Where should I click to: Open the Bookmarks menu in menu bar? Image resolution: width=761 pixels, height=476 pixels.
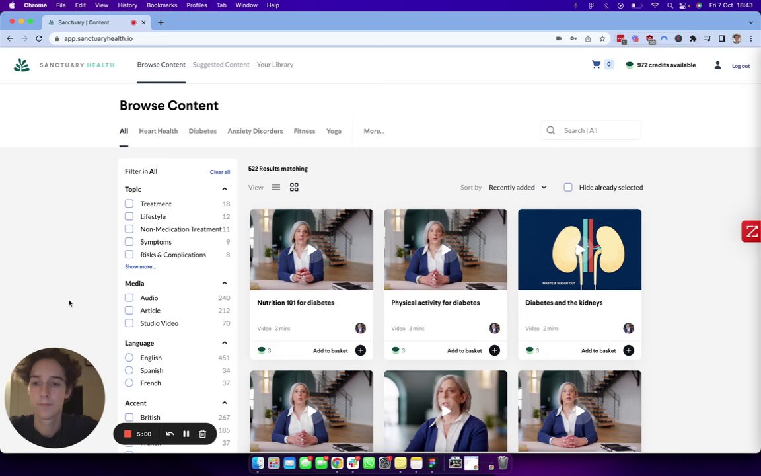(162, 5)
